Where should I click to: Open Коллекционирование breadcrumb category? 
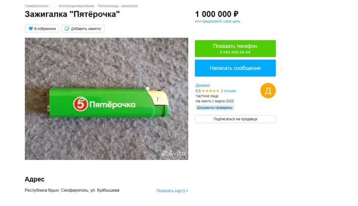pos(77,6)
